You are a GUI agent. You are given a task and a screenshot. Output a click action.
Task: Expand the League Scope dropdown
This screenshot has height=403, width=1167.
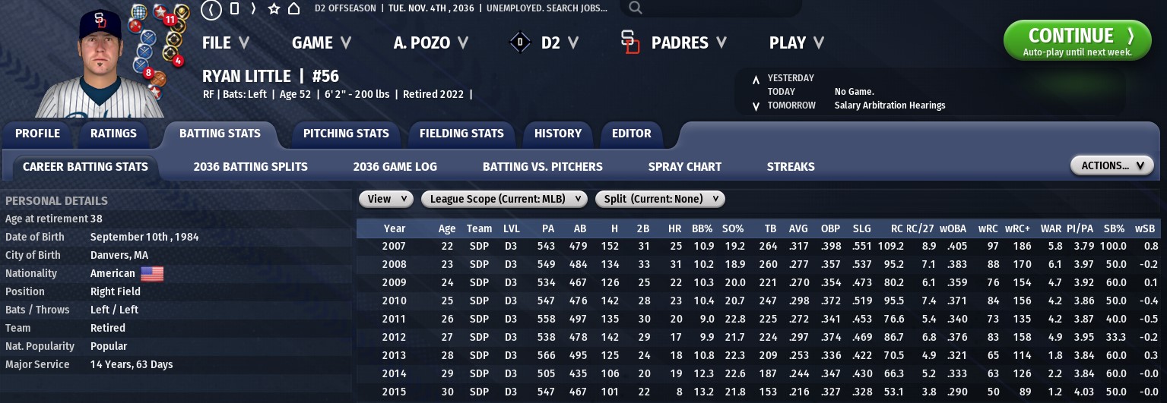pyautogui.click(x=504, y=199)
